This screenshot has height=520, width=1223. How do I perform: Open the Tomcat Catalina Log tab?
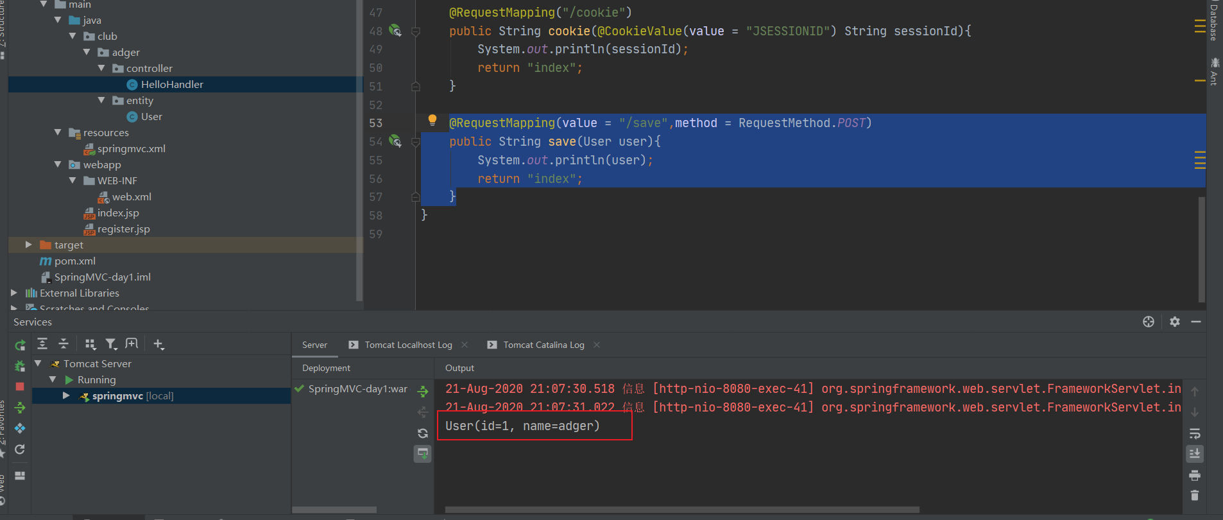click(x=543, y=345)
